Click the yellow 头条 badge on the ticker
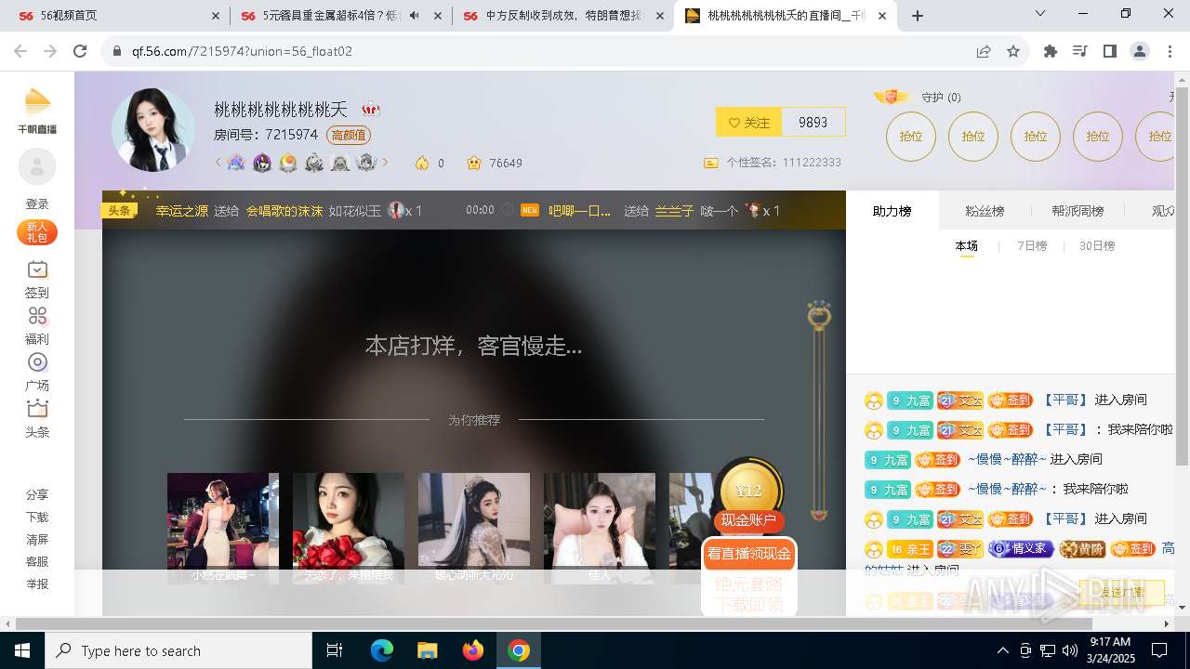The width and height of the screenshot is (1190, 669). 119,210
